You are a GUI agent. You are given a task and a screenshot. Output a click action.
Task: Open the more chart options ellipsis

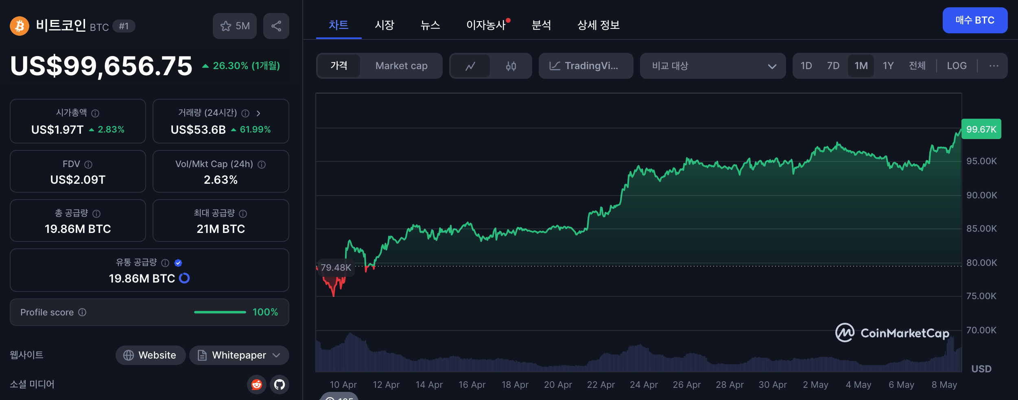(x=995, y=65)
